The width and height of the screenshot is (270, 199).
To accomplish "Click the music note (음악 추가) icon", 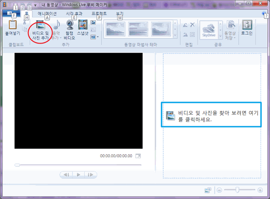I will [x=57, y=25].
